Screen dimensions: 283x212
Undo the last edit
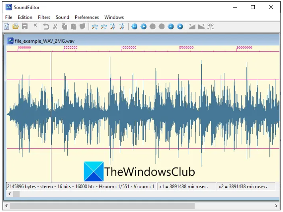coord(46,27)
